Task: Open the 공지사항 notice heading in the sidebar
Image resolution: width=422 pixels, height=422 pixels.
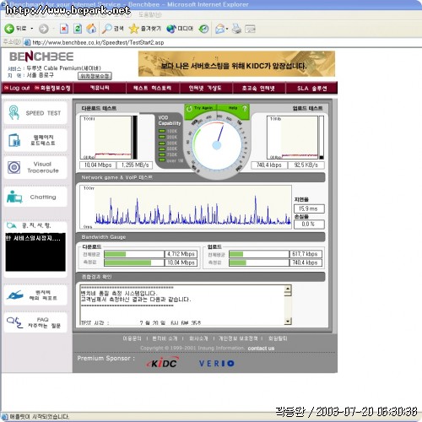Action: tap(36, 225)
